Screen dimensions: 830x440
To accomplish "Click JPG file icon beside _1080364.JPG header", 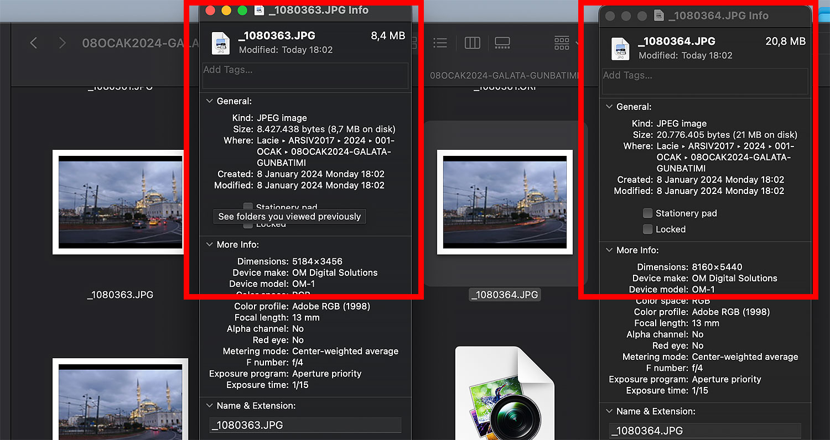I will (620, 49).
